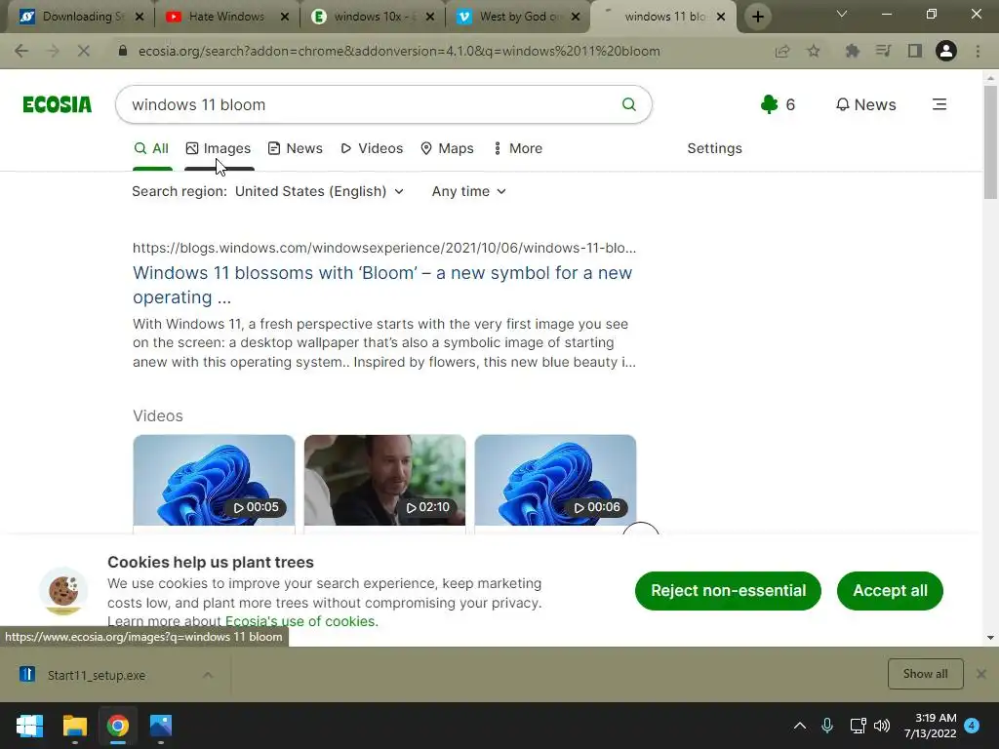This screenshot has width=999, height=749.
Task: Open the clock showing 3:19 AM
Action: tap(930, 726)
